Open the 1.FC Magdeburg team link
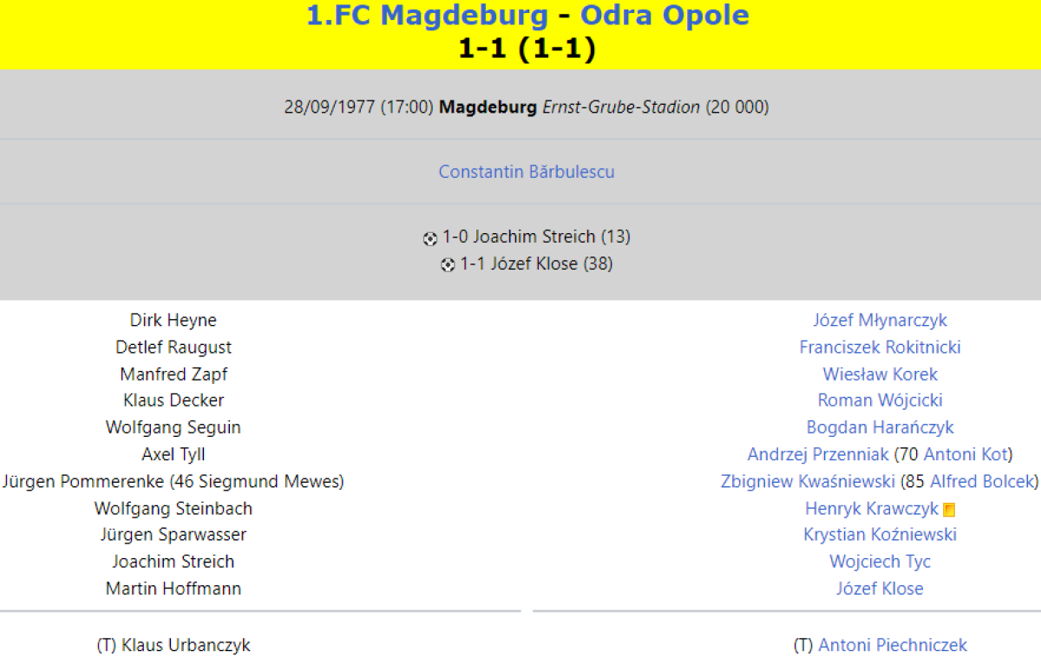Viewport: 1041px width, 657px height. pyautogui.click(x=428, y=15)
